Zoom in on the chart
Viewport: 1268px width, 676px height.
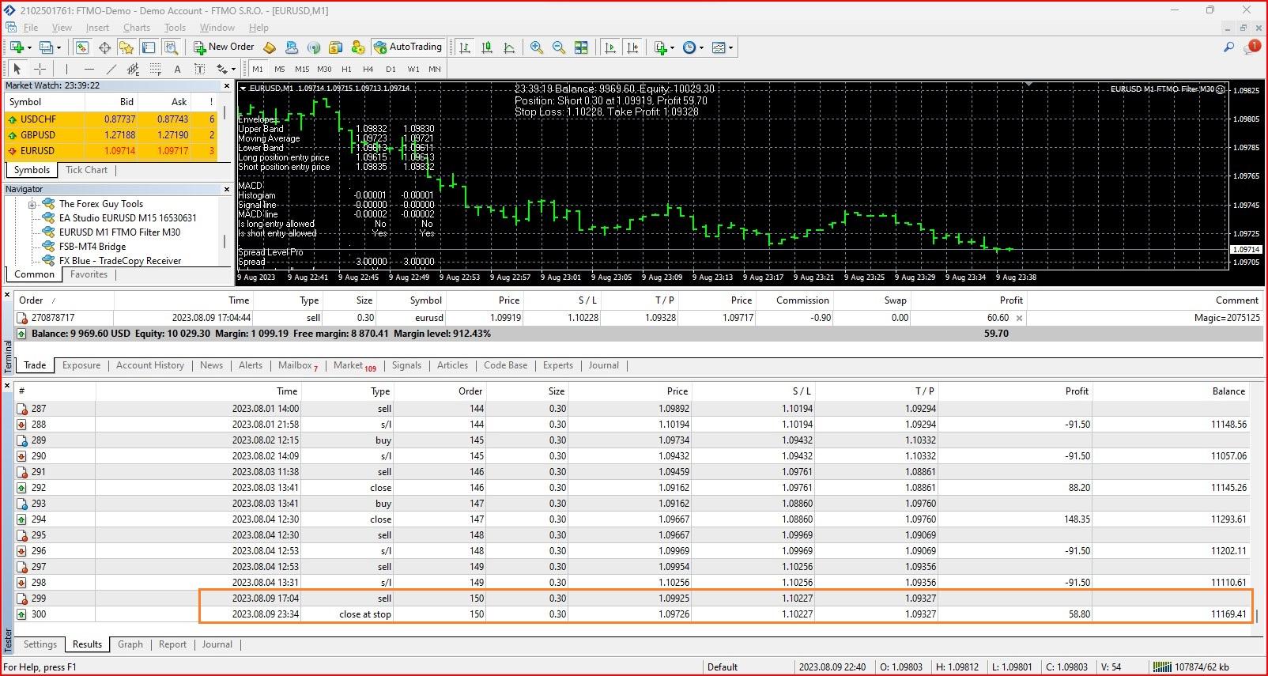coord(537,47)
